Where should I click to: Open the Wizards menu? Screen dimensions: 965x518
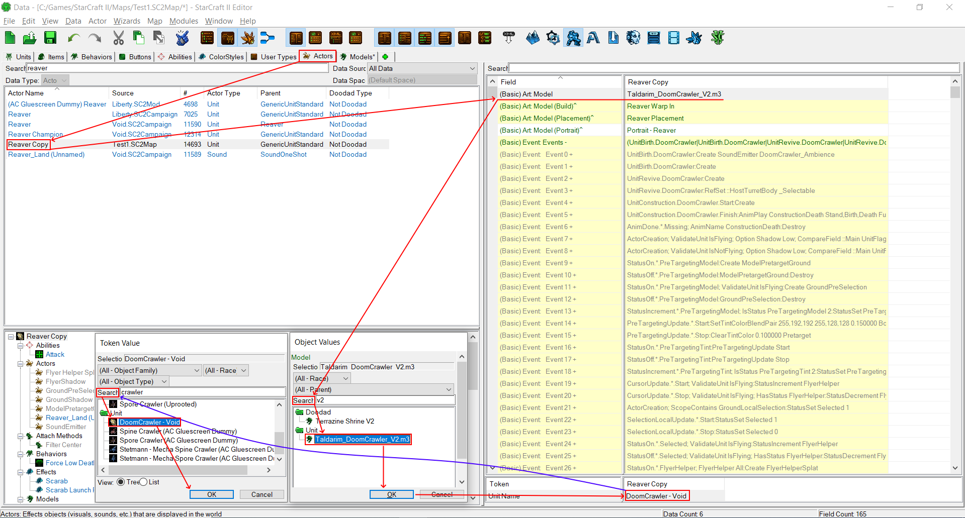[127, 21]
